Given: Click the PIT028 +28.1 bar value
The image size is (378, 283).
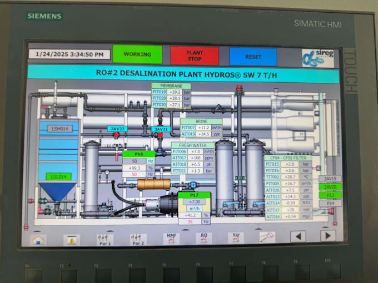Looking at the screenshot, I should 175,98.
